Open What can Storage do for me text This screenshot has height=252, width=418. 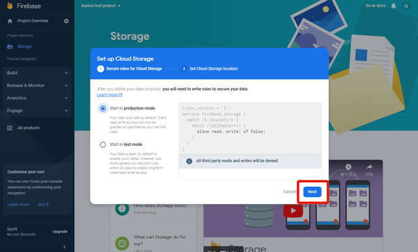(160, 240)
